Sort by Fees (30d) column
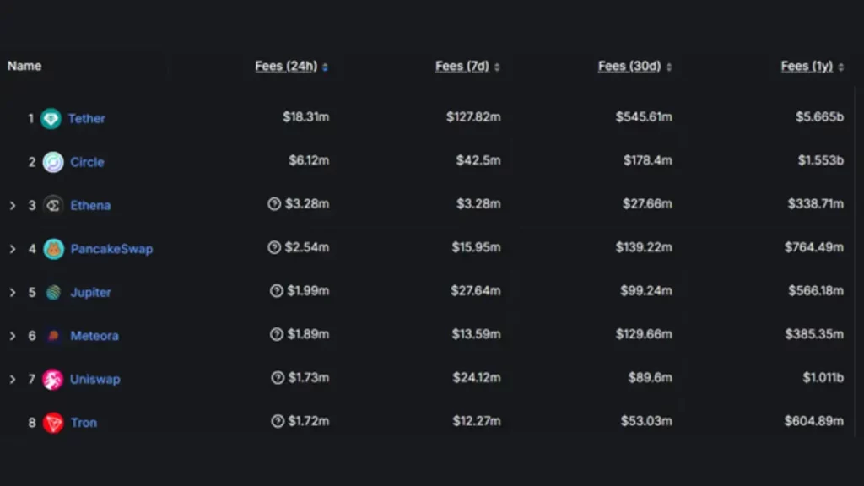 click(x=634, y=66)
